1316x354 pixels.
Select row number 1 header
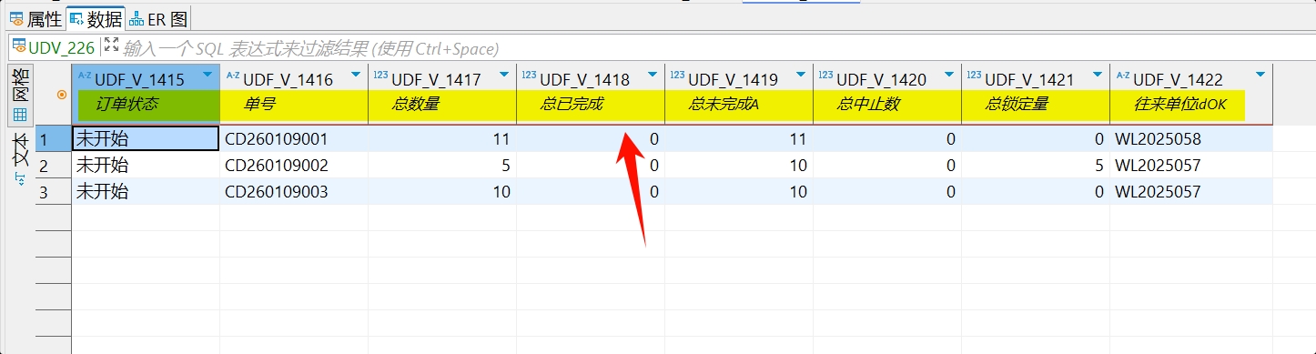(x=53, y=139)
